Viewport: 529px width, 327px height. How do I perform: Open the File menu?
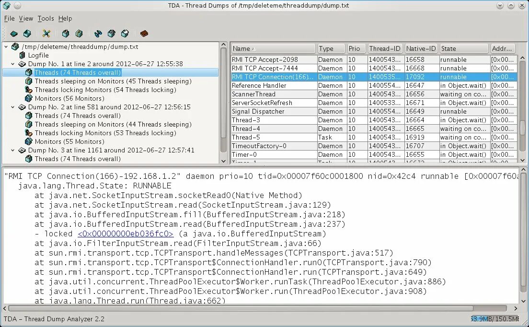point(9,19)
